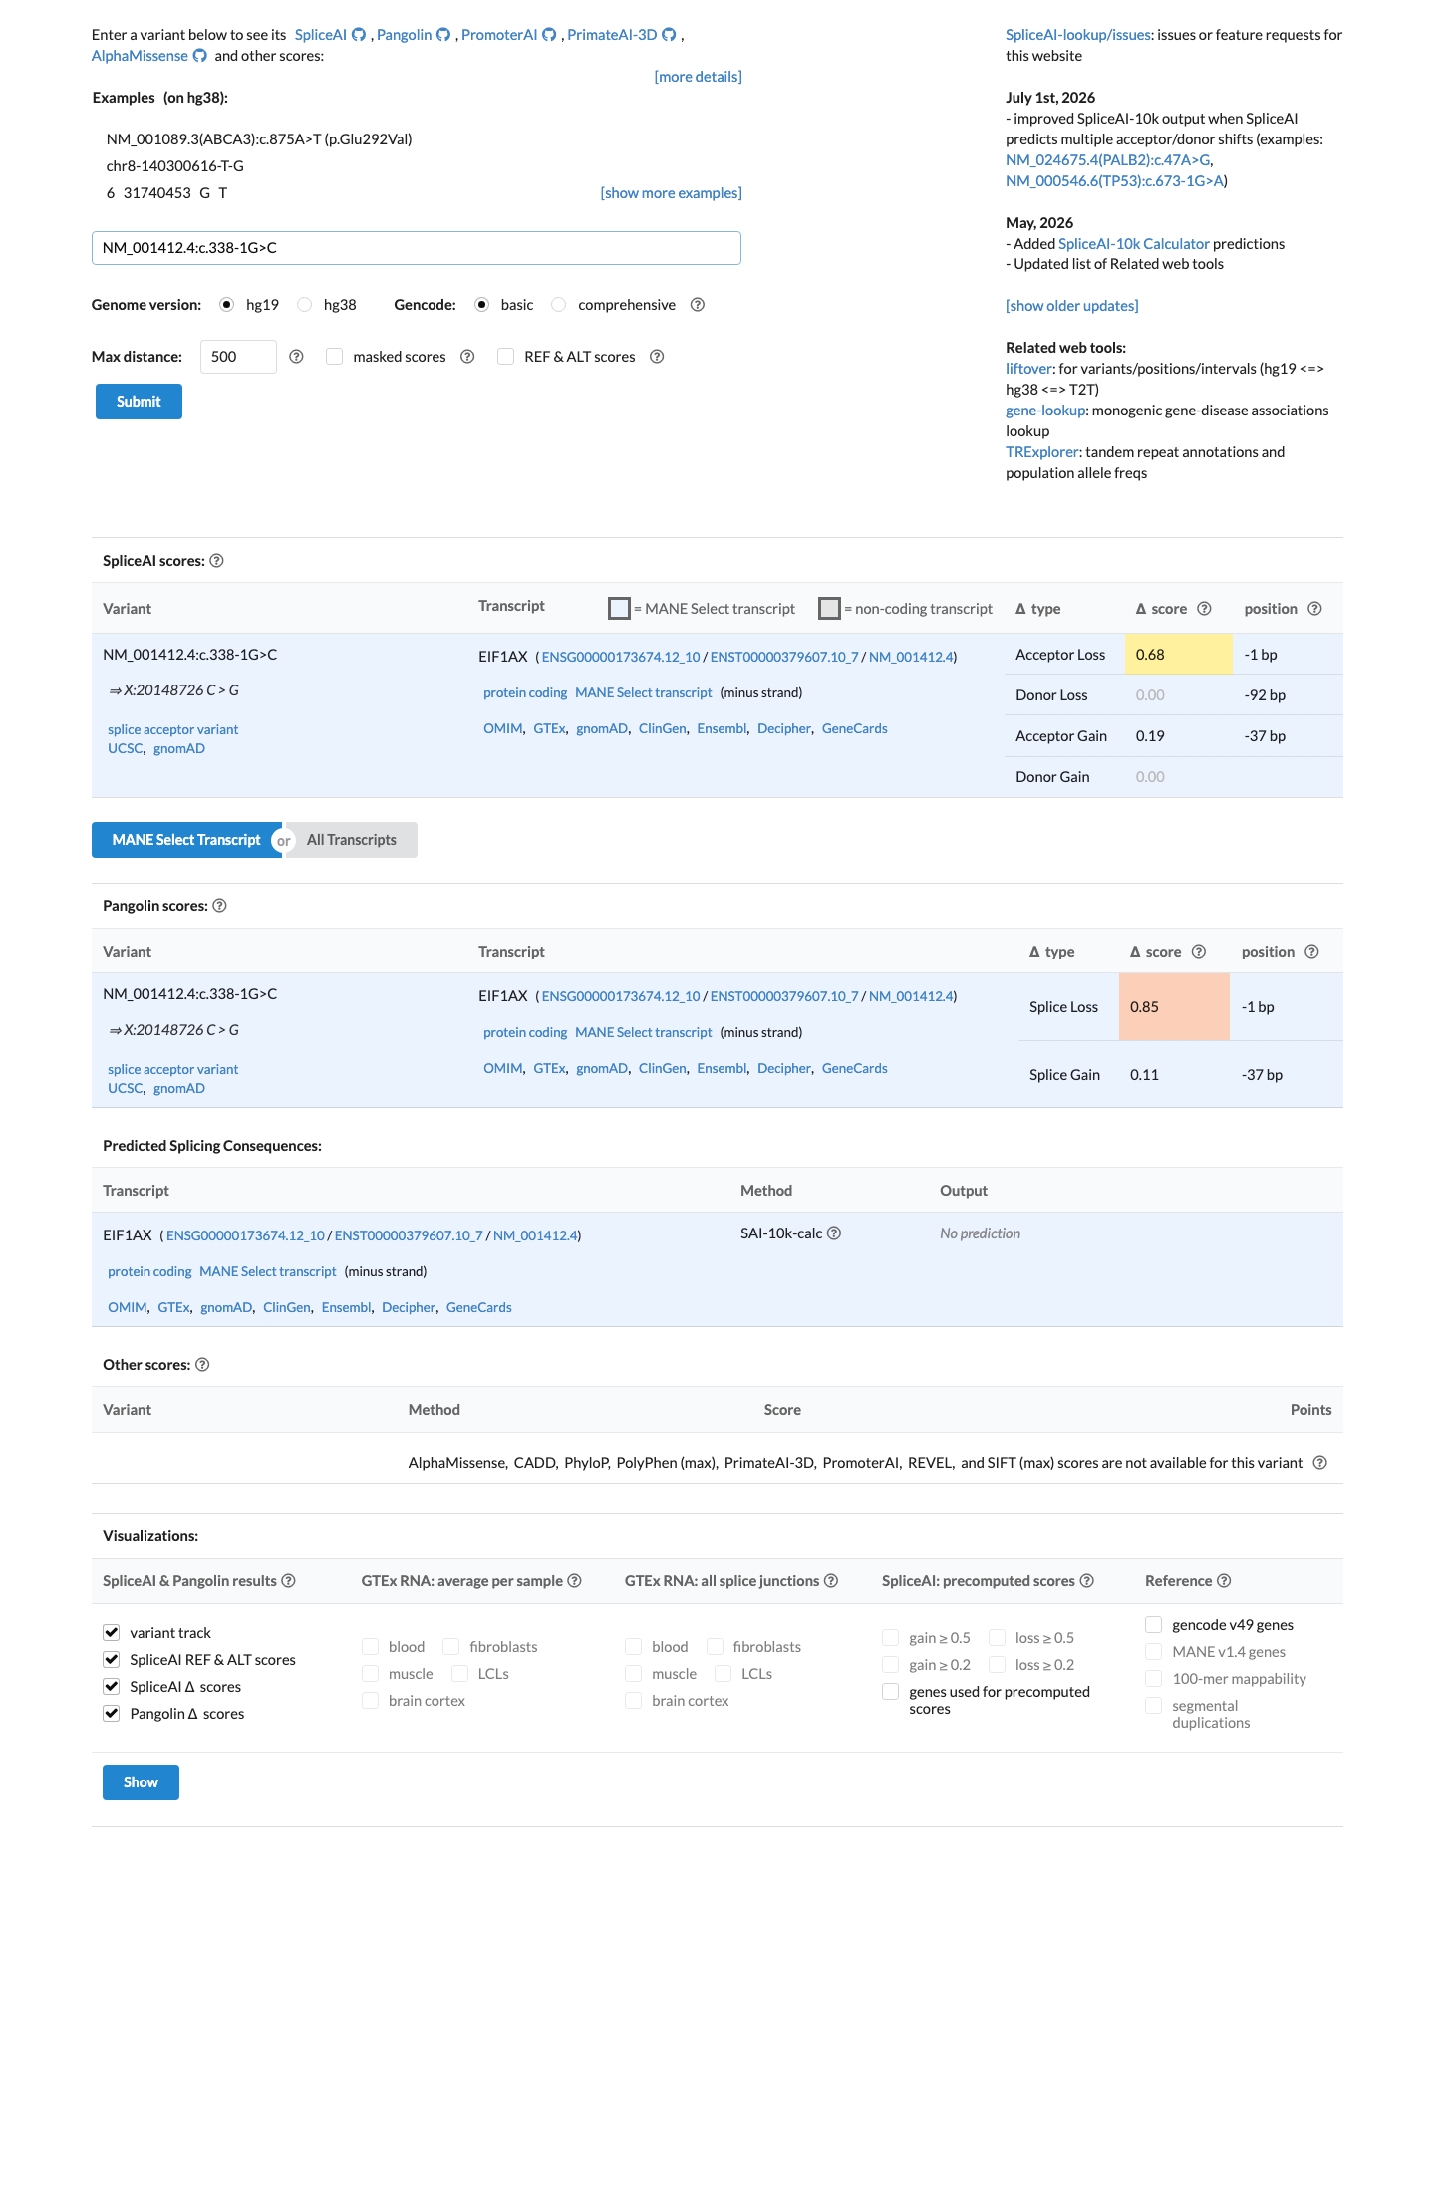1449x2192 pixels.
Task: Expand more details link
Action: (x=698, y=77)
